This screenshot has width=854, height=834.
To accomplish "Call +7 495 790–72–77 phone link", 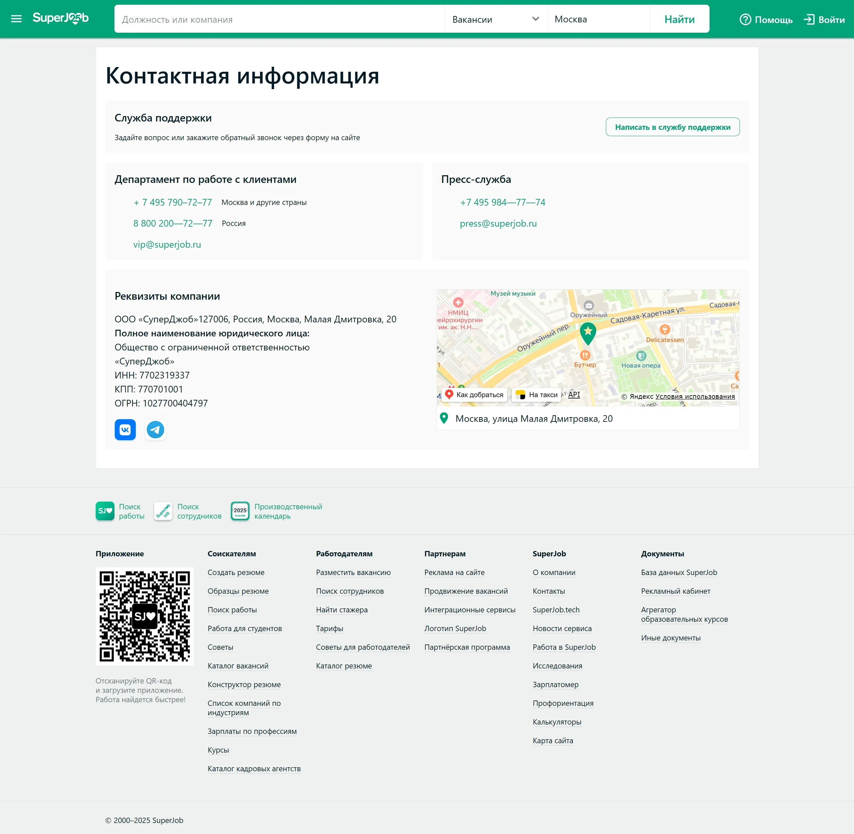I will [x=172, y=202].
